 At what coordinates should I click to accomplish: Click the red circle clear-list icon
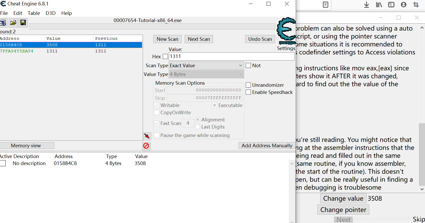[146, 146]
